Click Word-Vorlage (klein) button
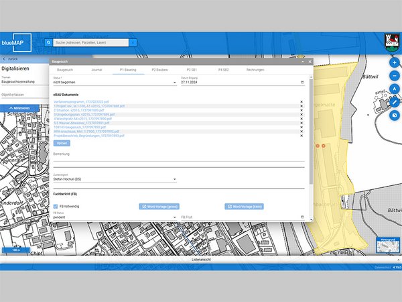Screen dimensions: 402x302 (245, 207)
